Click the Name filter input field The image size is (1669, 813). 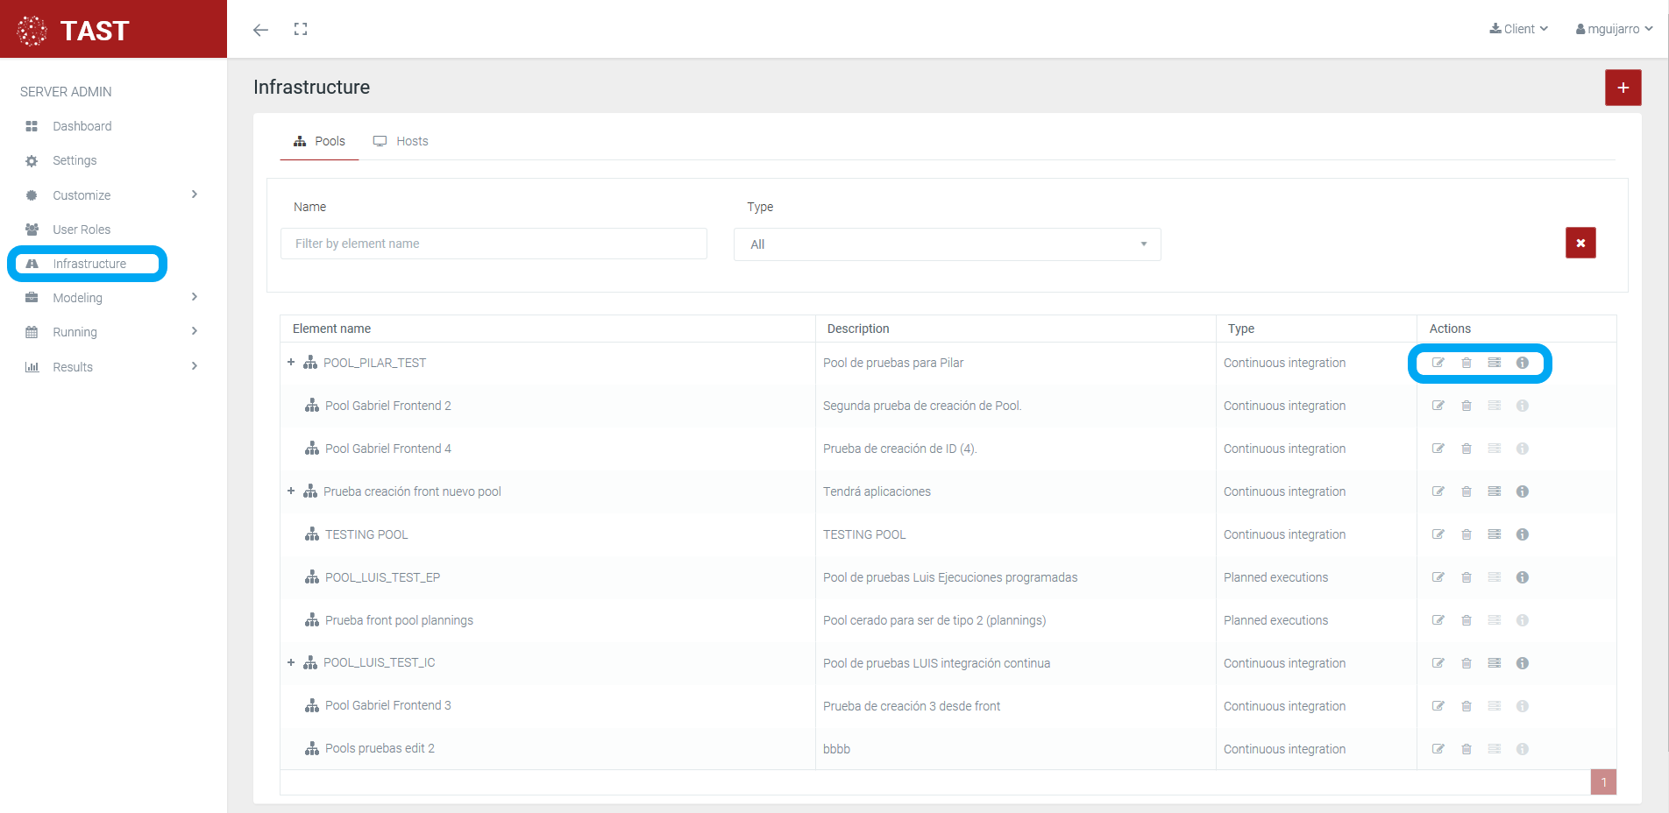[x=494, y=244]
